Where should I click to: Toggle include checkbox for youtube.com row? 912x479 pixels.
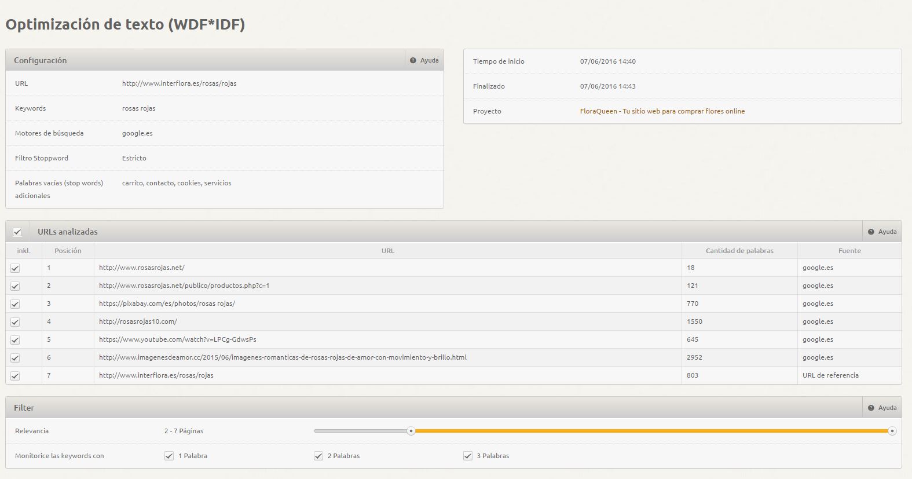tap(15, 340)
